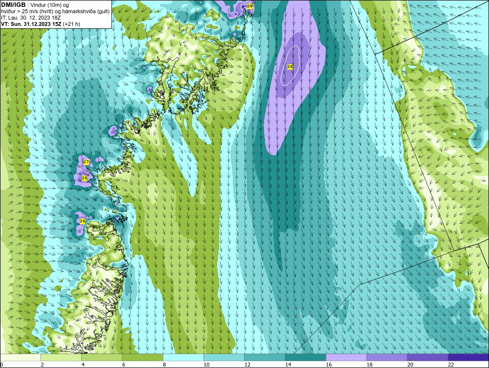Click the legend number 20
This screenshot has height=368, width=489.
tap(410, 365)
